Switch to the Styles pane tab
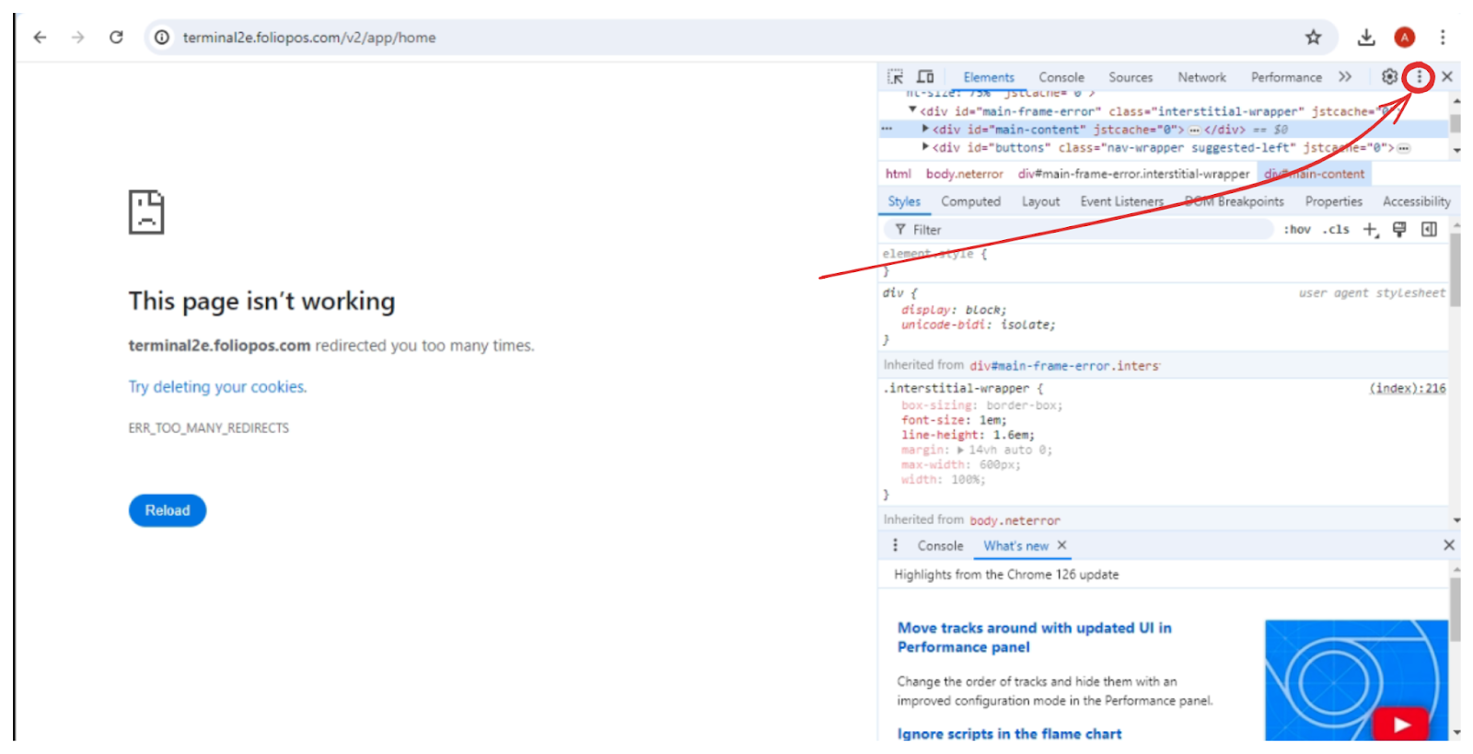This screenshot has width=1473, height=754. point(903,201)
